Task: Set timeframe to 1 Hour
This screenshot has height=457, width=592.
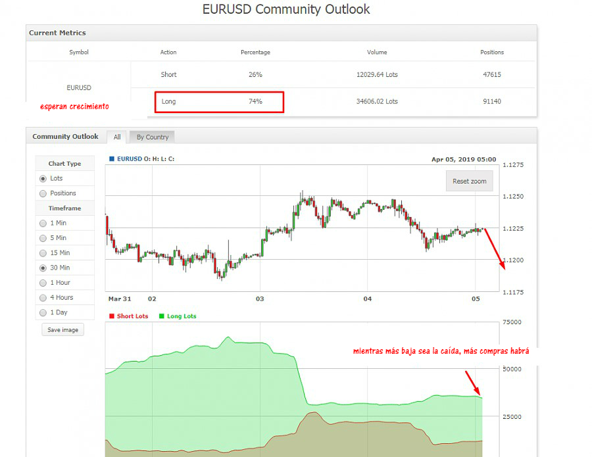Action: point(43,283)
